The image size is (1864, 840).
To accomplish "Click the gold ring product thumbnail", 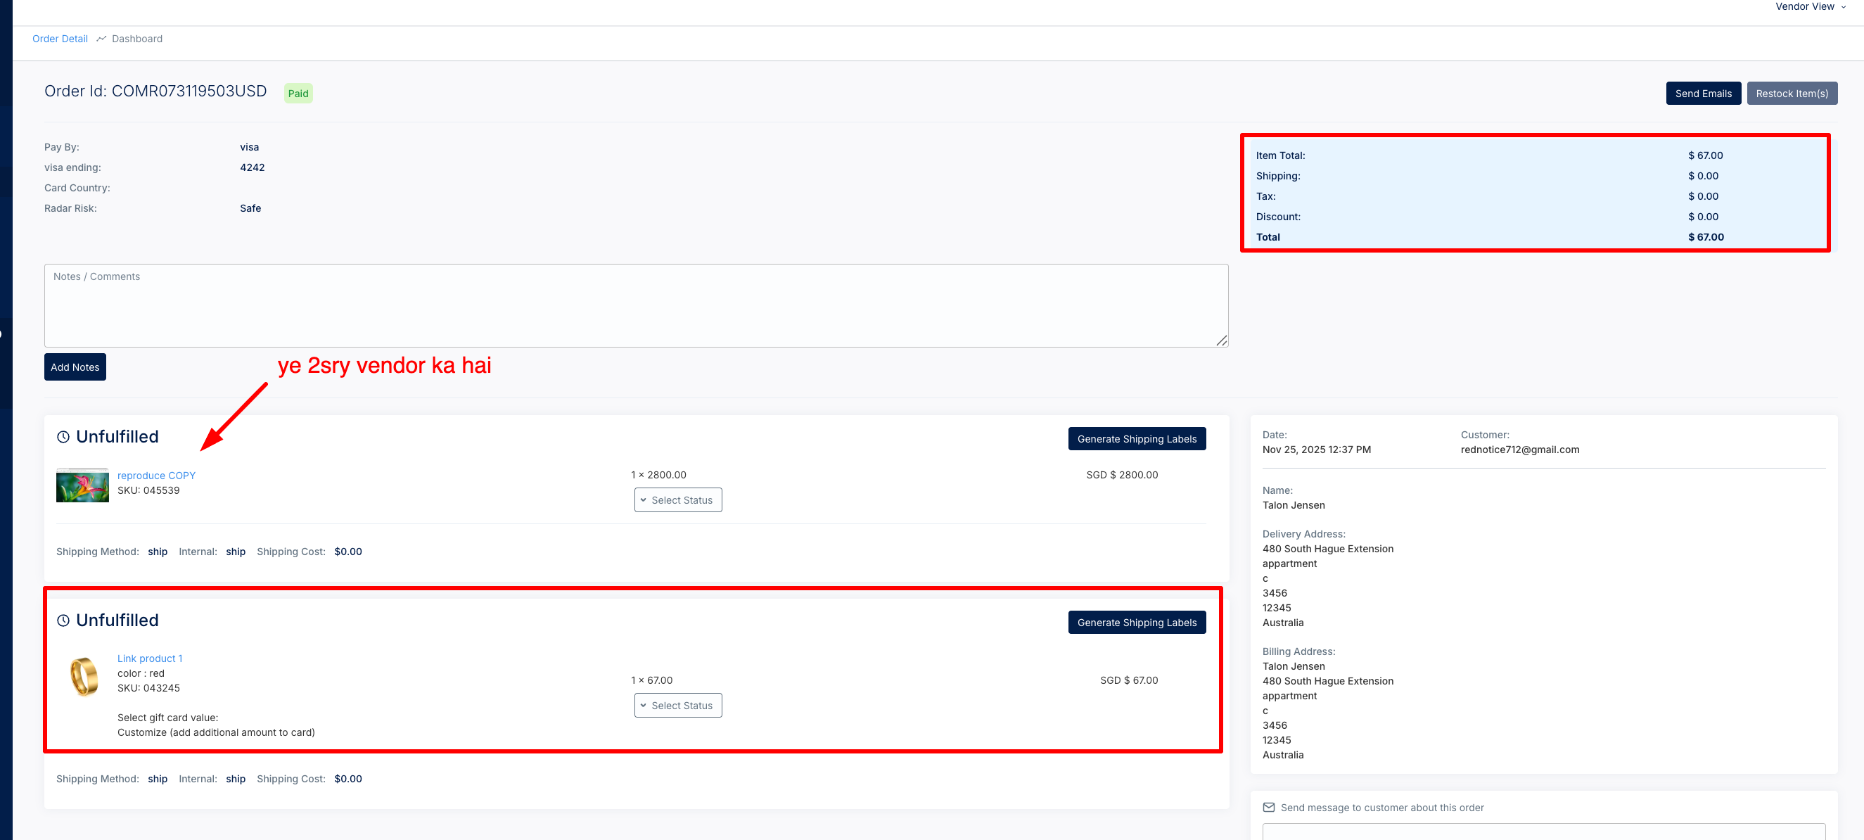I will click(x=84, y=677).
